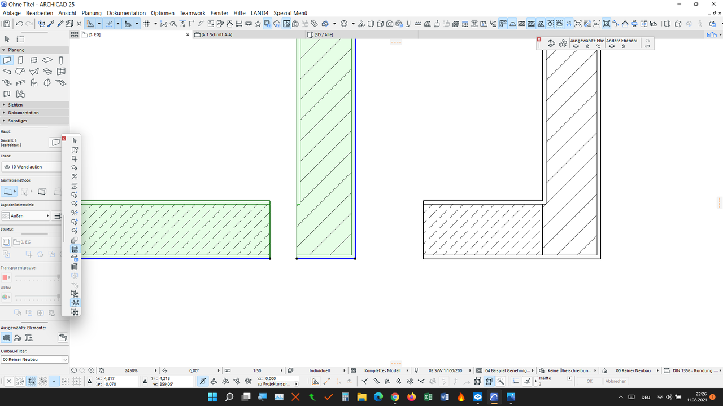The width and height of the screenshot is (723, 406).
Task: Expand the Sonstiges toolbox section
Action: coord(34,121)
